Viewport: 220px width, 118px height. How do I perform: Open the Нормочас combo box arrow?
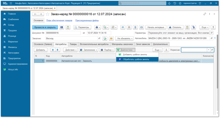(x=208, y=50)
